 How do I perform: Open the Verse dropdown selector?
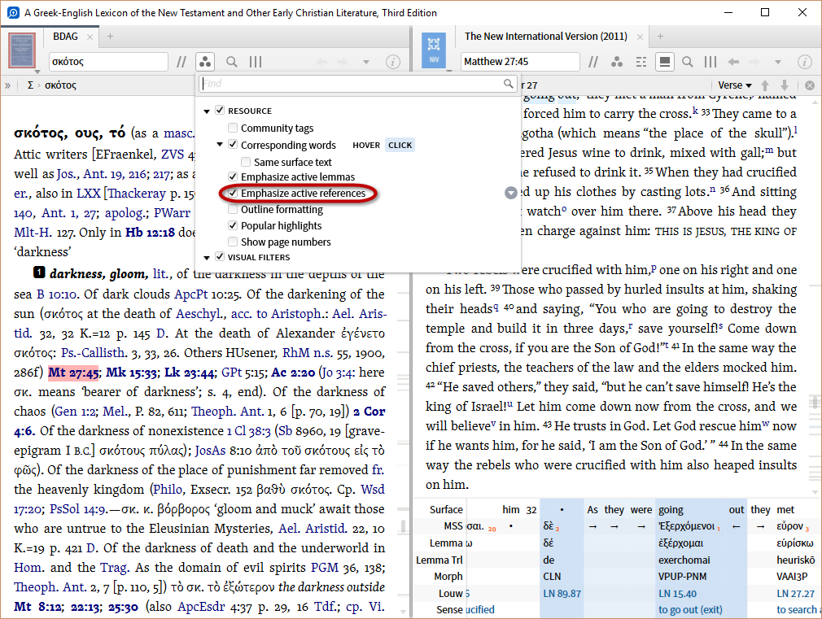[735, 85]
